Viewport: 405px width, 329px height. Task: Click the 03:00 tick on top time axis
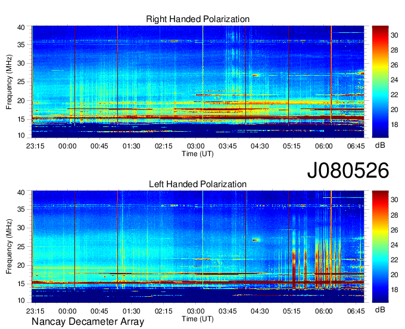[195, 146]
